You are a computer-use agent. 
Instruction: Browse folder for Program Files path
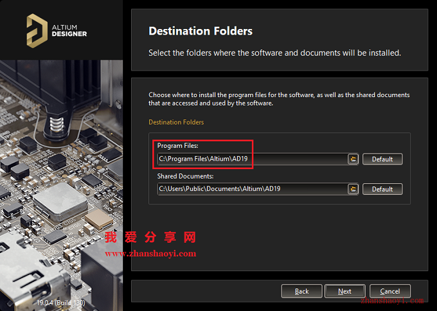pos(353,159)
